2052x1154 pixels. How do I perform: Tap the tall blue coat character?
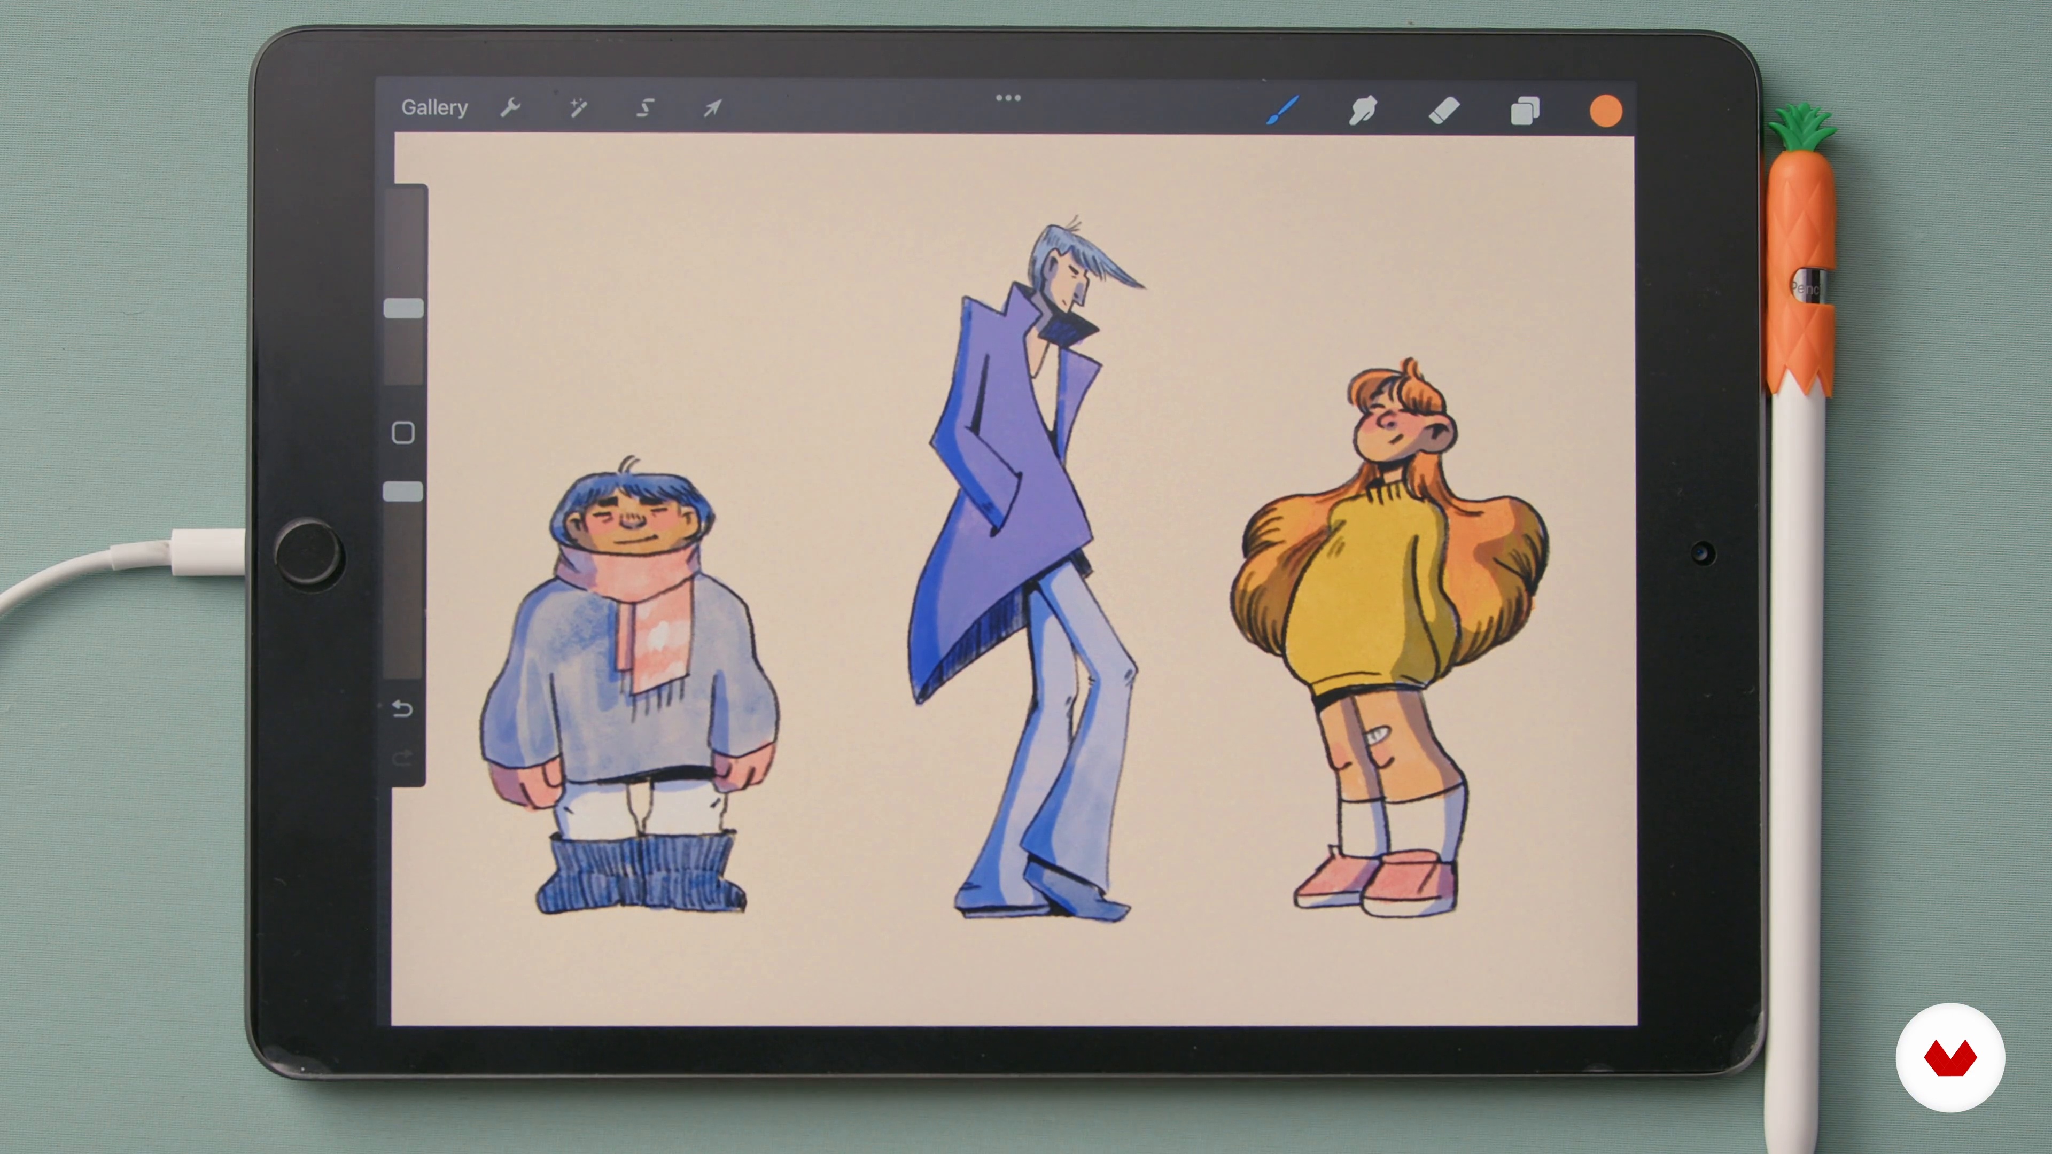1028,570
